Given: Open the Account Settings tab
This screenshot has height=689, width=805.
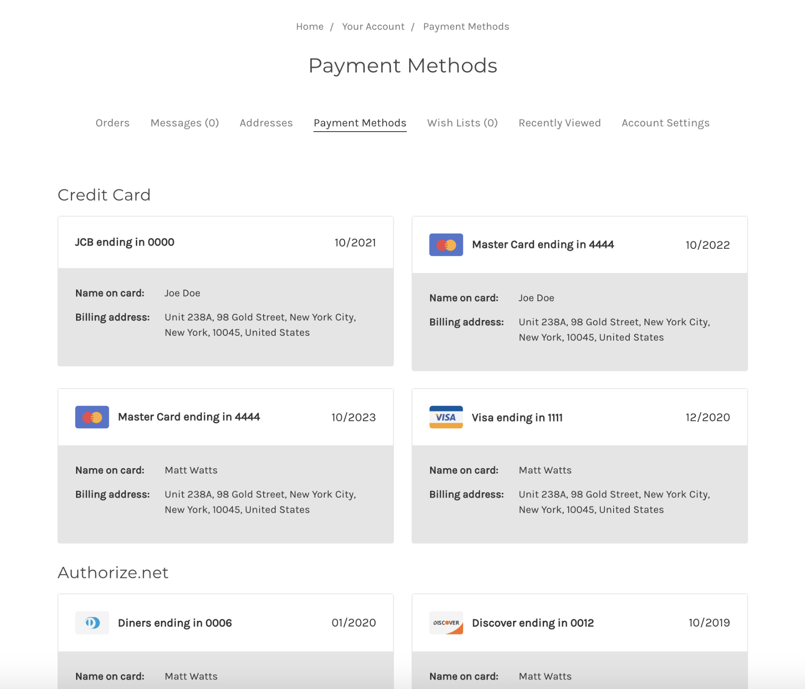Looking at the screenshot, I should [x=665, y=123].
